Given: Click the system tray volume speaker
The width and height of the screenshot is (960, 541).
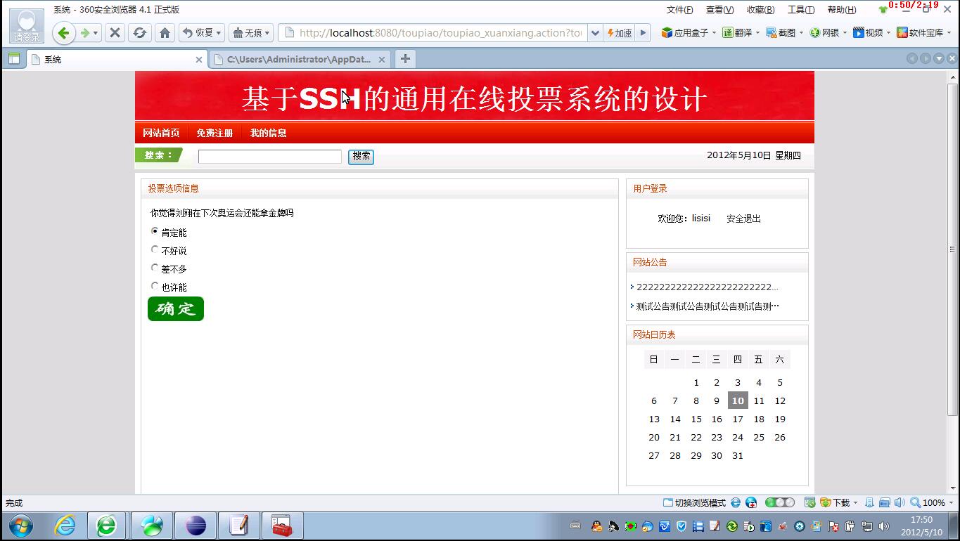Looking at the screenshot, I should [884, 526].
